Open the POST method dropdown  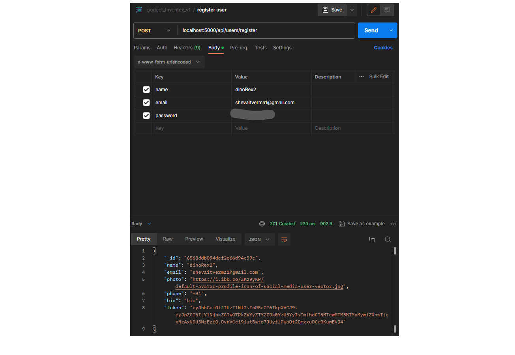pos(155,30)
